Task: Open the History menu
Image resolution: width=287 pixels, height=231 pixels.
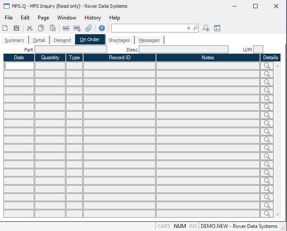Action: click(93, 18)
